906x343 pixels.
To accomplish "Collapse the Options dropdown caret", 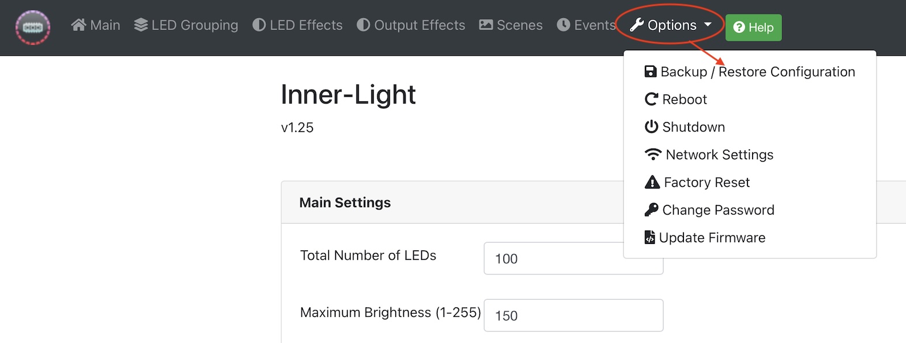I will (708, 25).
